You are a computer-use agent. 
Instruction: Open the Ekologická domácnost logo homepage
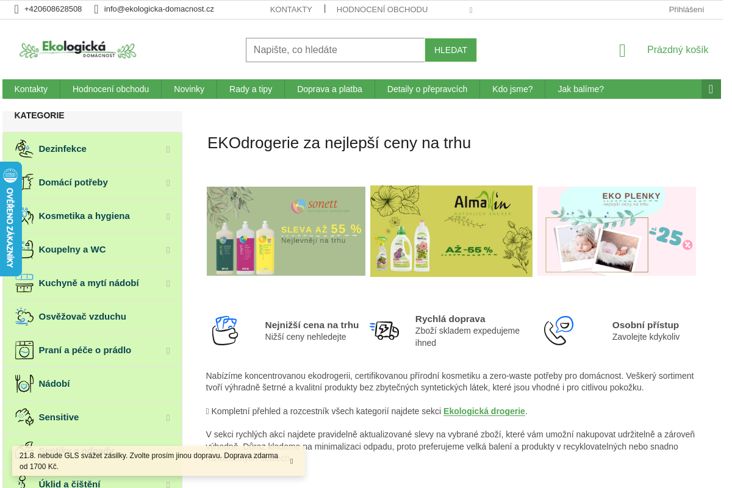(78, 49)
